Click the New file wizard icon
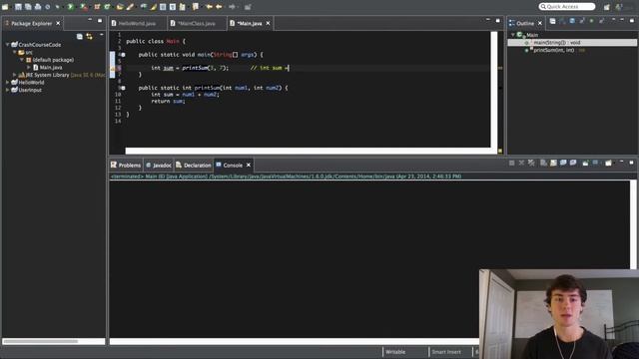The width and height of the screenshot is (639, 359). click(x=5, y=7)
